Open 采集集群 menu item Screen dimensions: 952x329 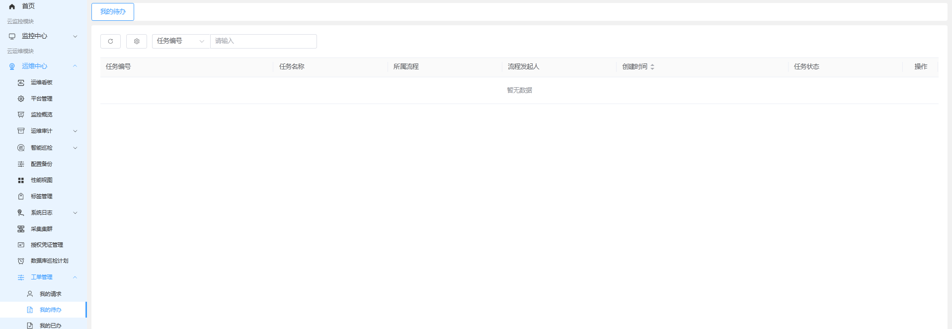coord(42,229)
